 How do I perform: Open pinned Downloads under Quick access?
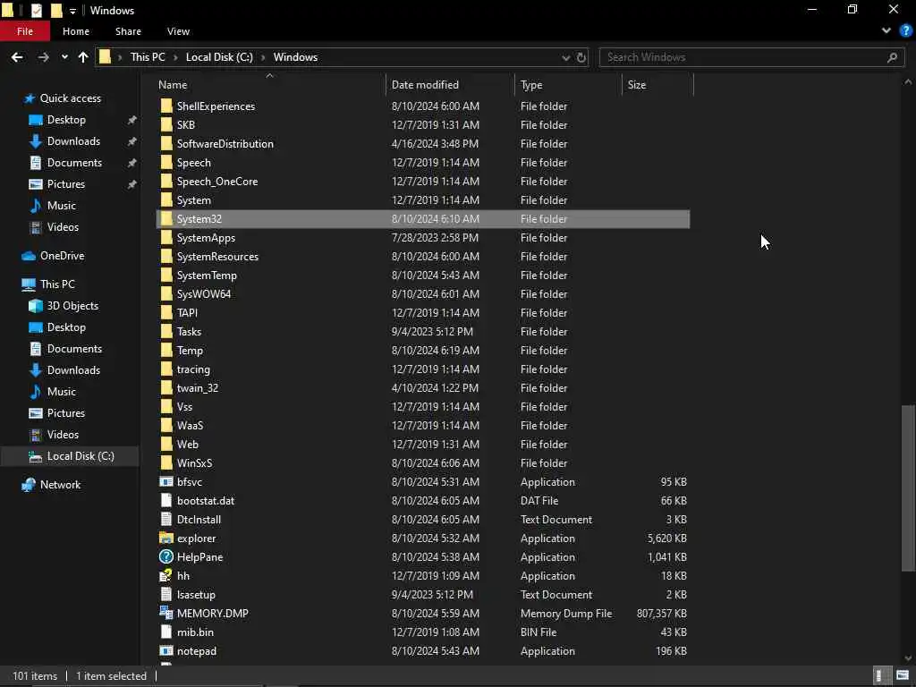point(73,141)
